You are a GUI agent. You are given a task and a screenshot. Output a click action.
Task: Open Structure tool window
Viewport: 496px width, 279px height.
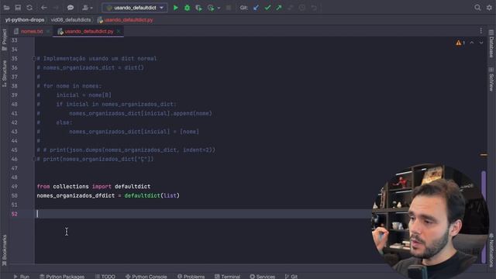pyautogui.click(x=4, y=74)
